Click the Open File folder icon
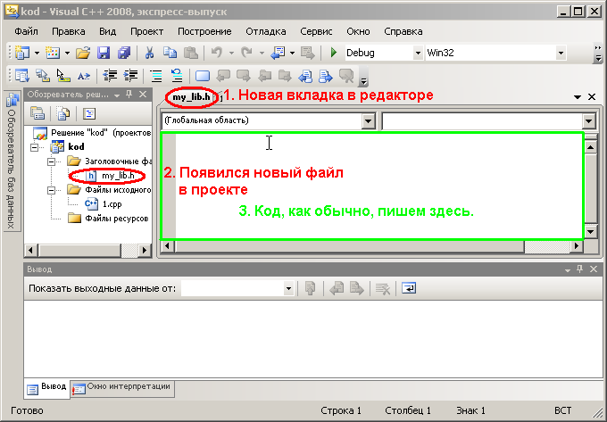Screen dimensions: 607x422 [x=83, y=53]
